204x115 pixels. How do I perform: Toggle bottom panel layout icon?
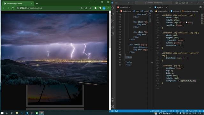coord(180,3)
